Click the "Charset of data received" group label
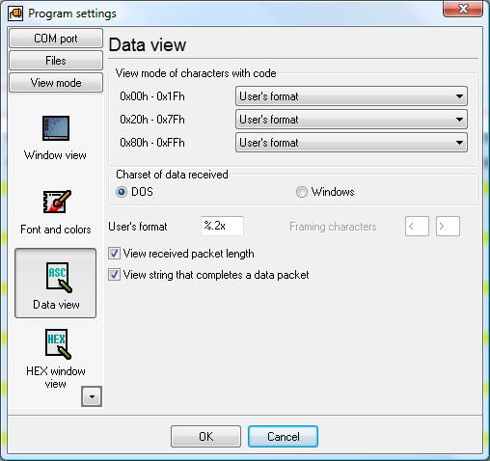Viewport: 490px width, 461px height. point(172,175)
